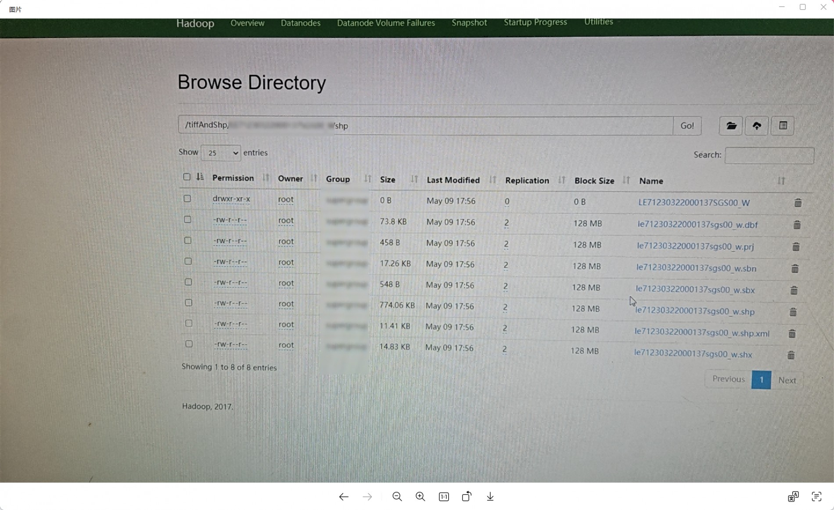Open the Startup Progress navbar item

(536, 22)
